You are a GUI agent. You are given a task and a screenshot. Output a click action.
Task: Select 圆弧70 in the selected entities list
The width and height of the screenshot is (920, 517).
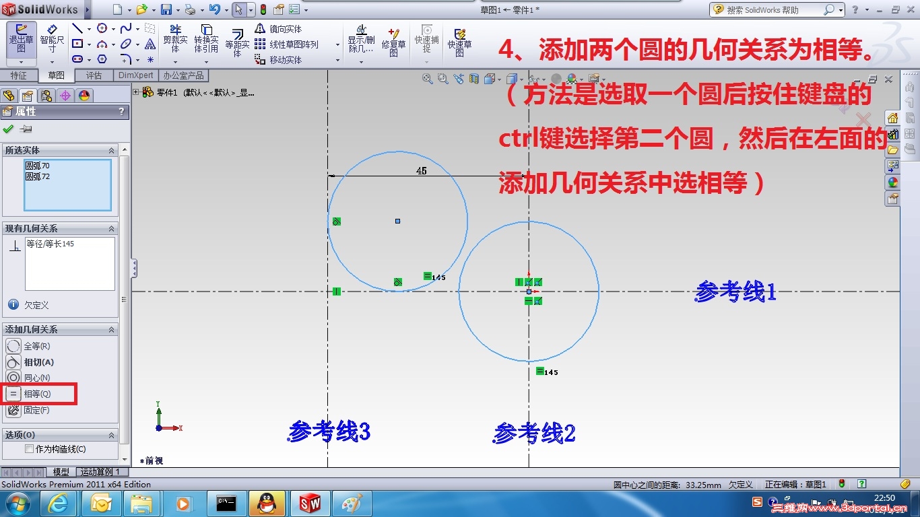point(37,166)
